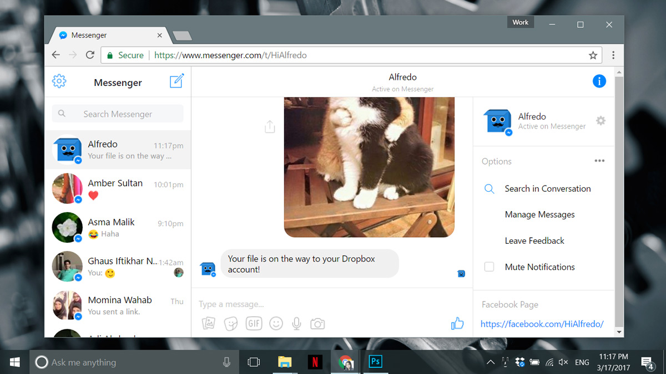The width and height of the screenshot is (666, 374).
Task: Open the Ghaus Iftikhar conversation
Action: (x=118, y=267)
